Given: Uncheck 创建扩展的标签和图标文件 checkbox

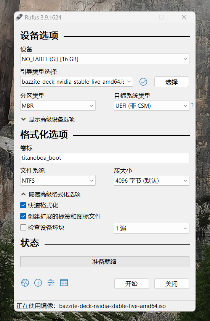Looking at the screenshot, I should click(x=23, y=216).
